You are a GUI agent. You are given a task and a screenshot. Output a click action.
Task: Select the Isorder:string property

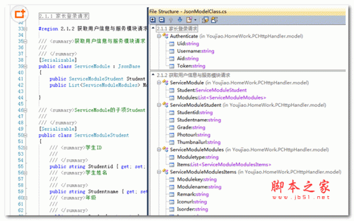coord(192,209)
